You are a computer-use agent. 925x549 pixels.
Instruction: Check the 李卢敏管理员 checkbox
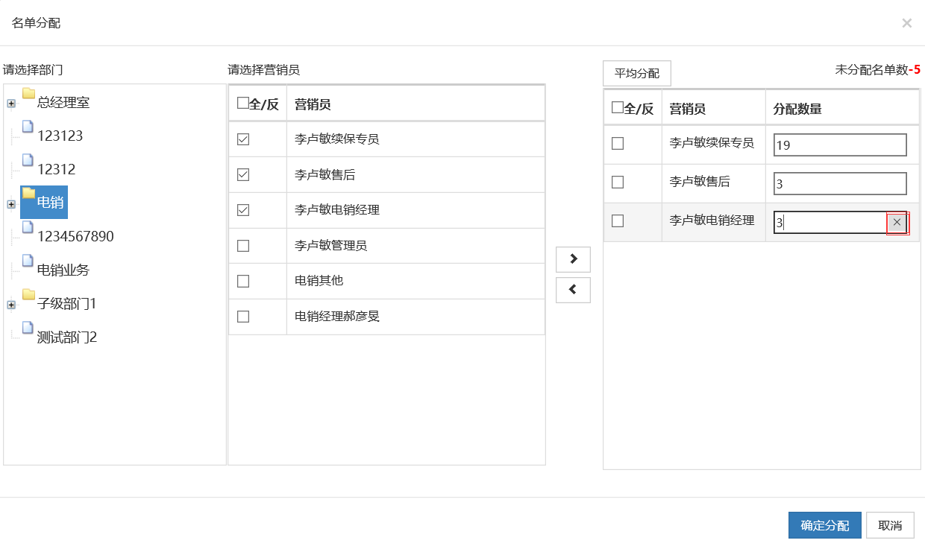(x=243, y=246)
